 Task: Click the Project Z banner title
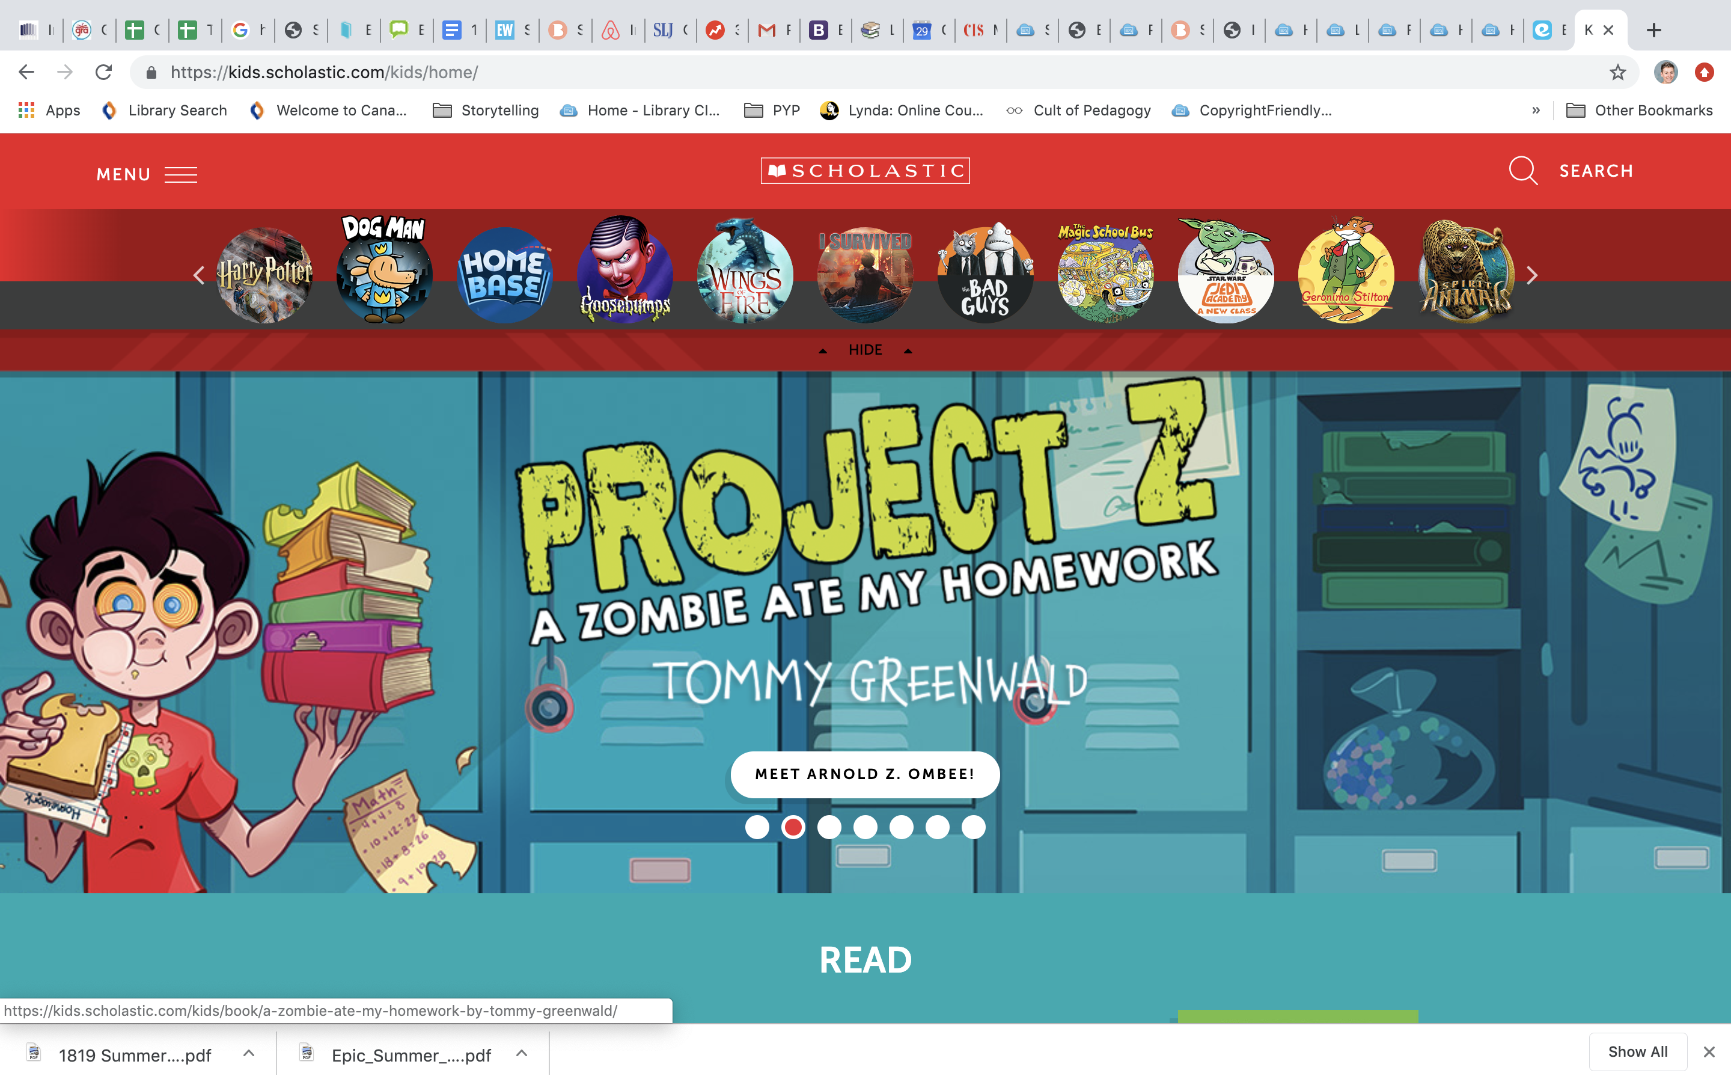867,487
